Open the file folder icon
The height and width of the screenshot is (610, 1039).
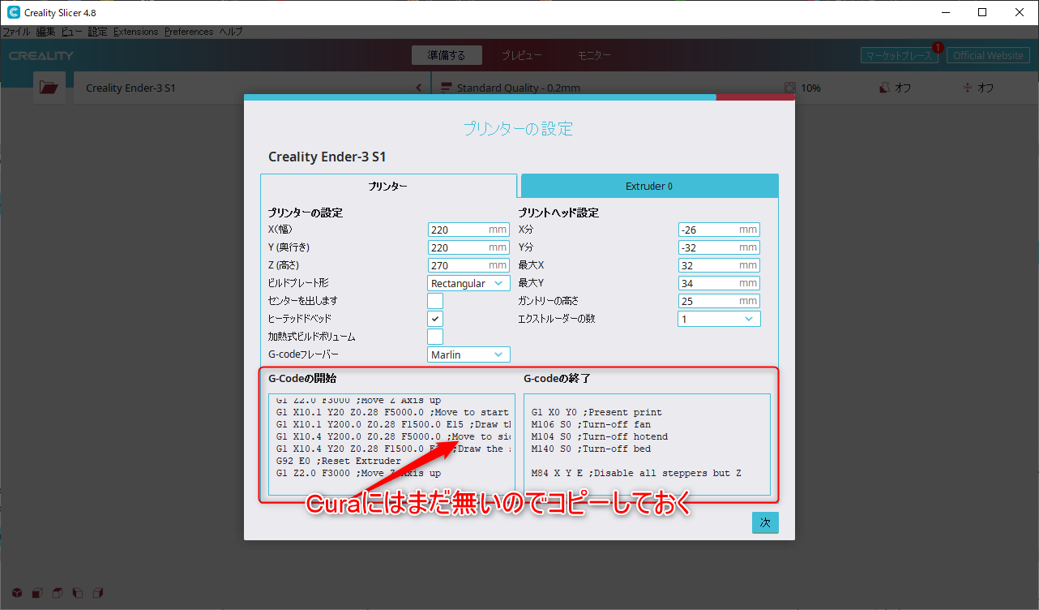point(49,88)
